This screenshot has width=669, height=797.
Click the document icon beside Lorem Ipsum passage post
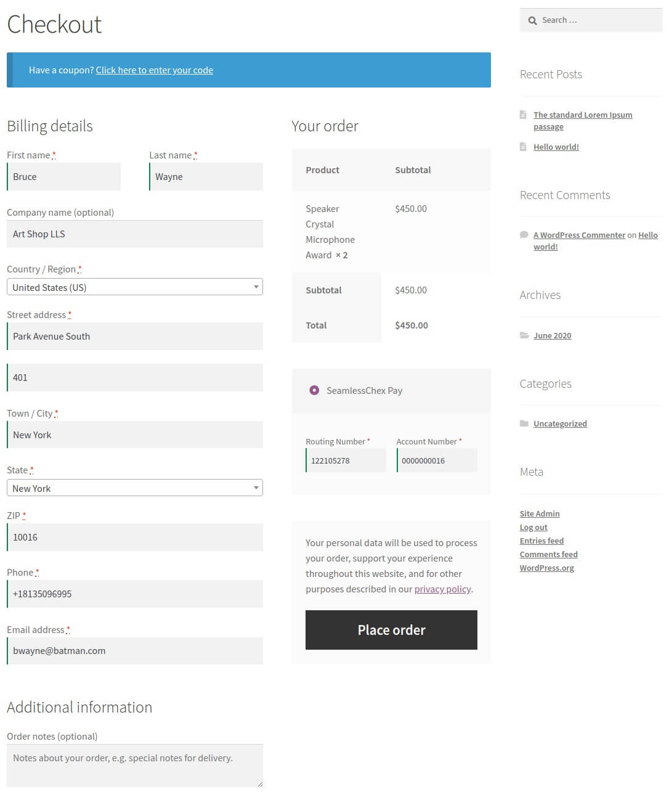pyautogui.click(x=523, y=115)
